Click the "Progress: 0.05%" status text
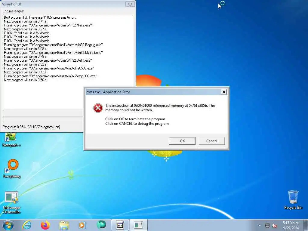The width and height of the screenshot is (308, 231). tap(31, 127)
